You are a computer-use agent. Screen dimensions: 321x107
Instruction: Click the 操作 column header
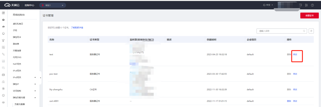click(x=289, y=40)
